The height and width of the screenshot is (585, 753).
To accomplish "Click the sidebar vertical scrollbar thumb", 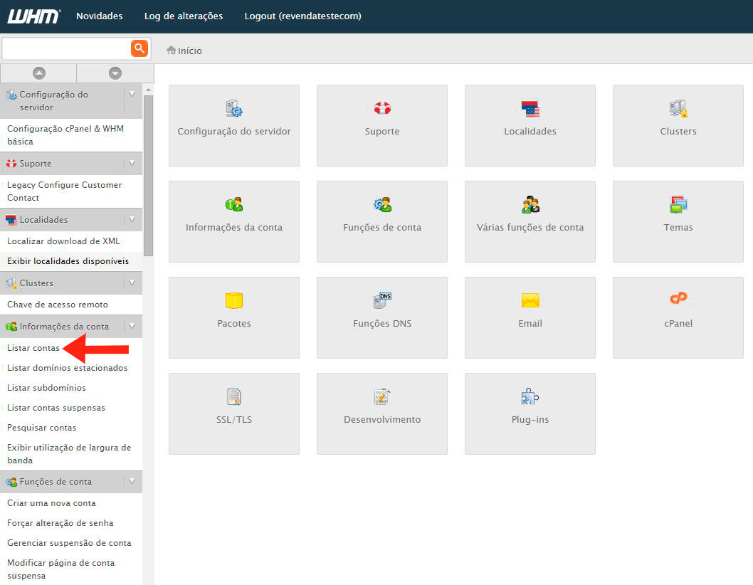I will point(148,175).
